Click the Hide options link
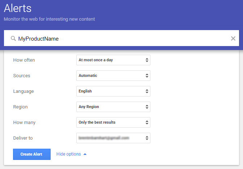This screenshot has height=169, width=243. (x=68, y=154)
